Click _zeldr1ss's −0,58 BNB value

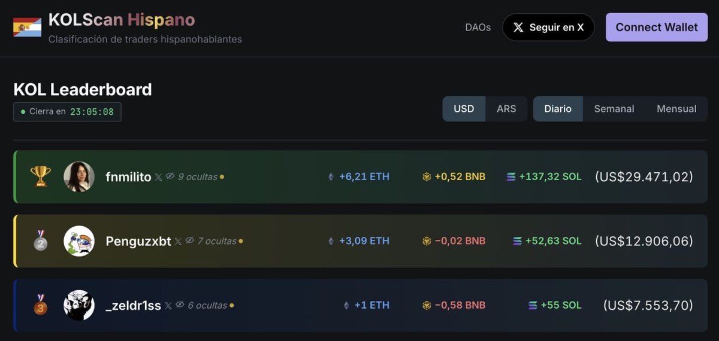460,305
